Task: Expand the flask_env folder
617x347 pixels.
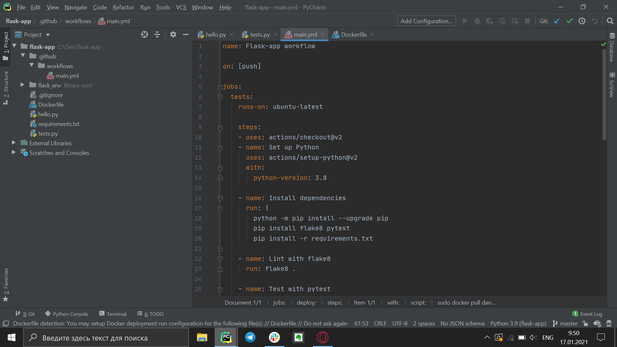Action: [22, 85]
